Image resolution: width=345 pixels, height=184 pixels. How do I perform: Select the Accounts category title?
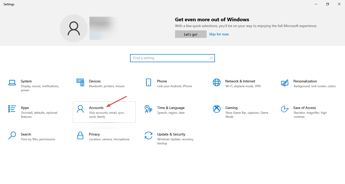point(96,108)
